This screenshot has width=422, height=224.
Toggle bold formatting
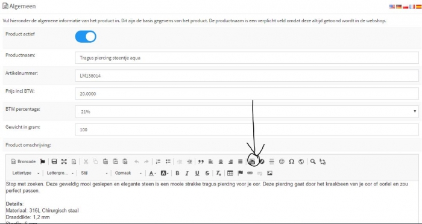point(177,173)
